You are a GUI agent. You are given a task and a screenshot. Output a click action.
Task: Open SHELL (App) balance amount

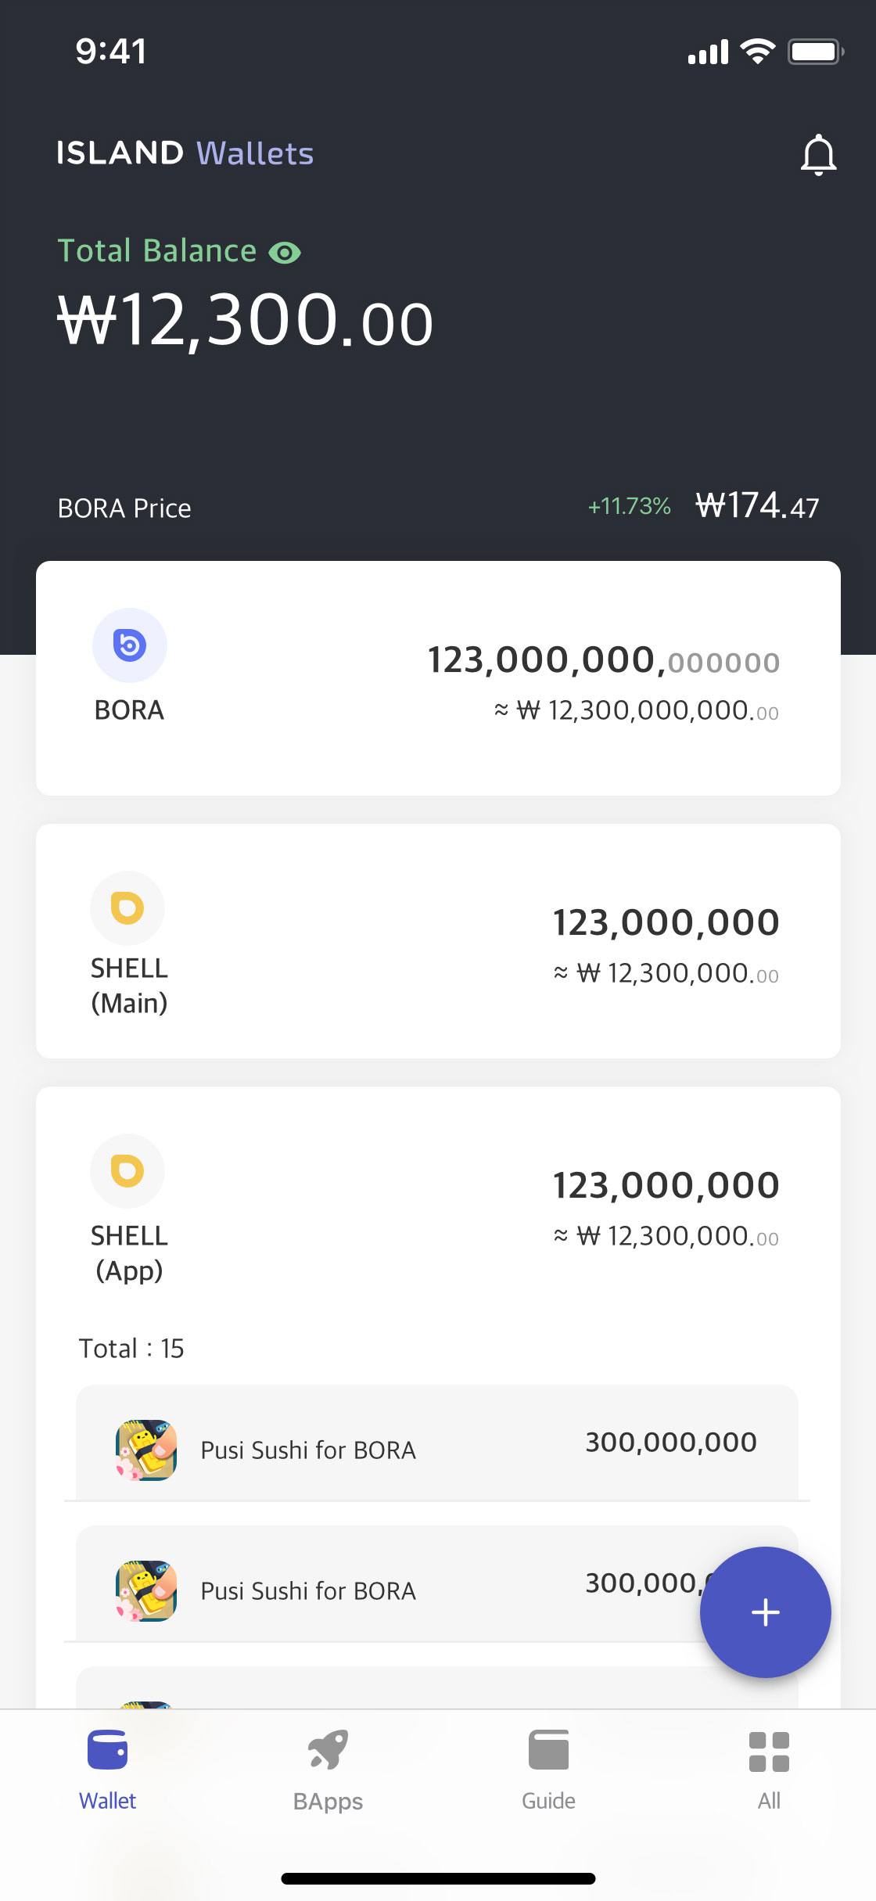click(x=666, y=1186)
